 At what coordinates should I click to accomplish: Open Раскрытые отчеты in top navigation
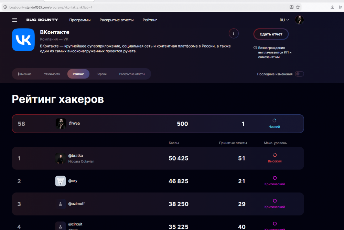point(117,20)
